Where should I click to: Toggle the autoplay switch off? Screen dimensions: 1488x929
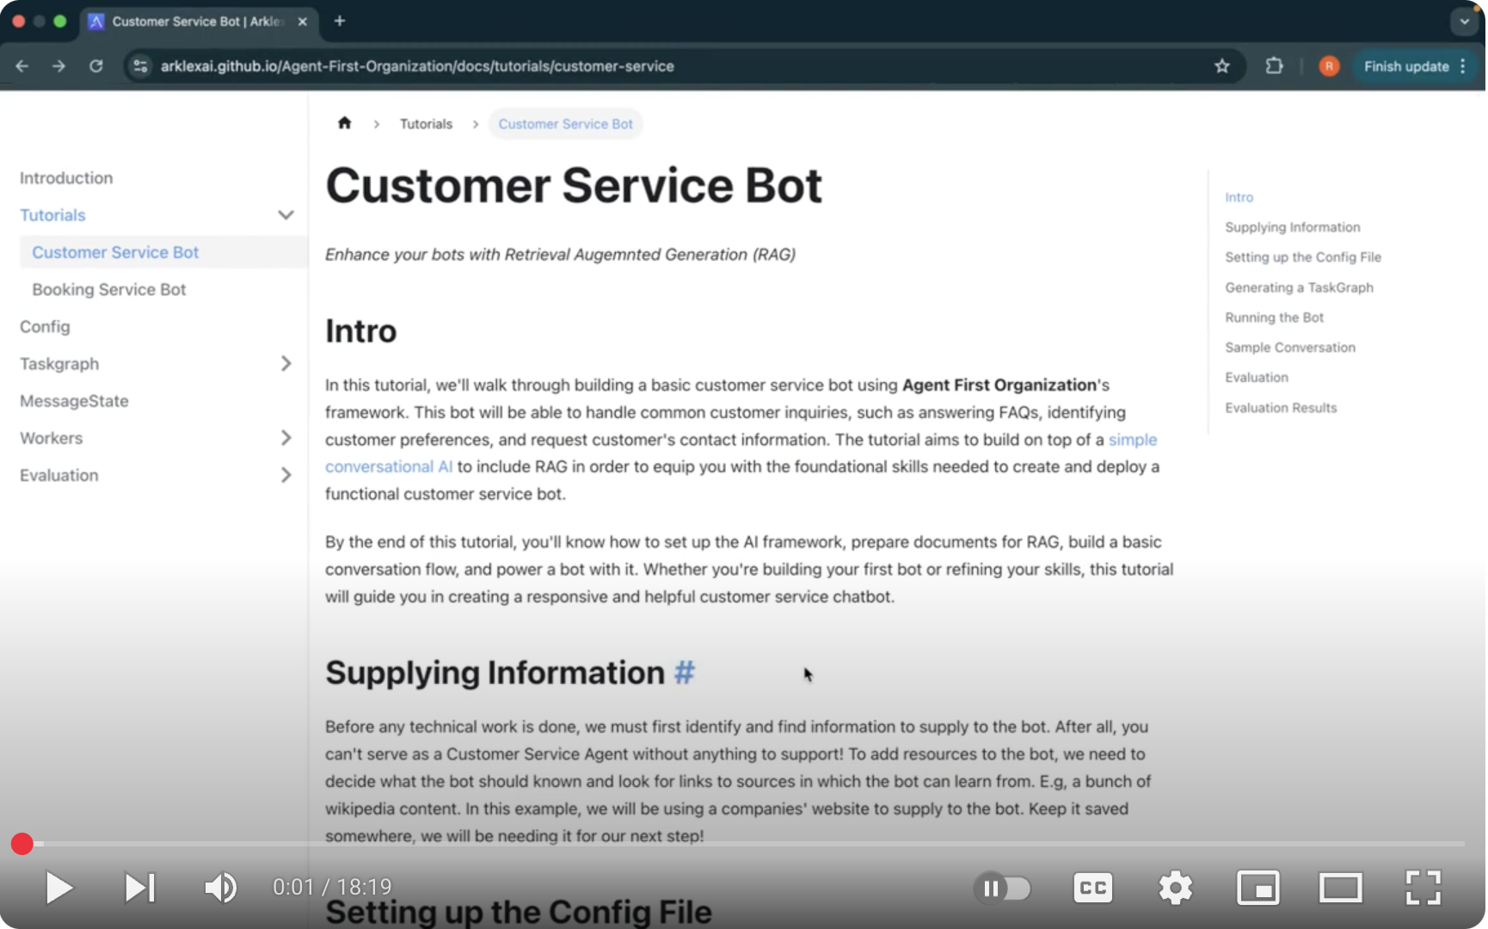coord(1003,888)
